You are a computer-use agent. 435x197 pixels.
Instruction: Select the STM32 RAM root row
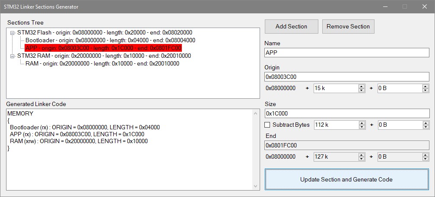(x=104, y=56)
